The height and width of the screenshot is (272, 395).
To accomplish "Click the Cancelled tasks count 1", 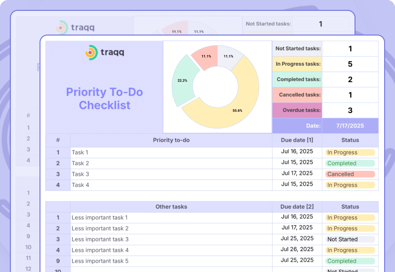I will click(350, 95).
